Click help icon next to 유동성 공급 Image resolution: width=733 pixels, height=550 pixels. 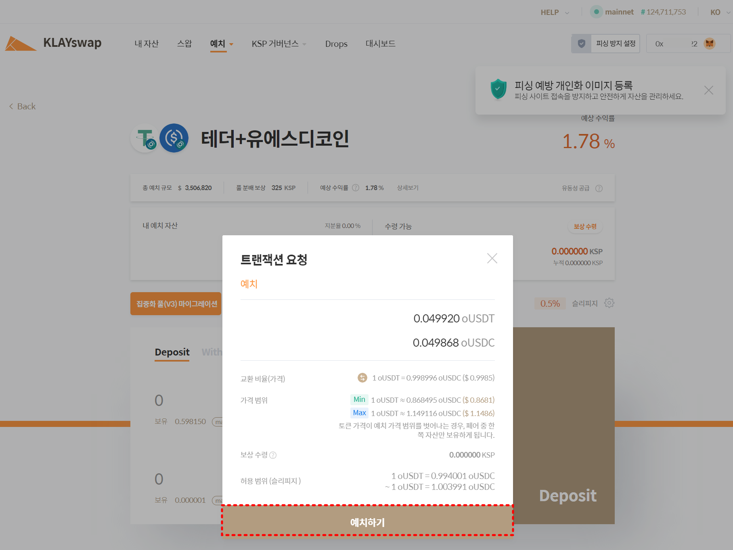[599, 188]
